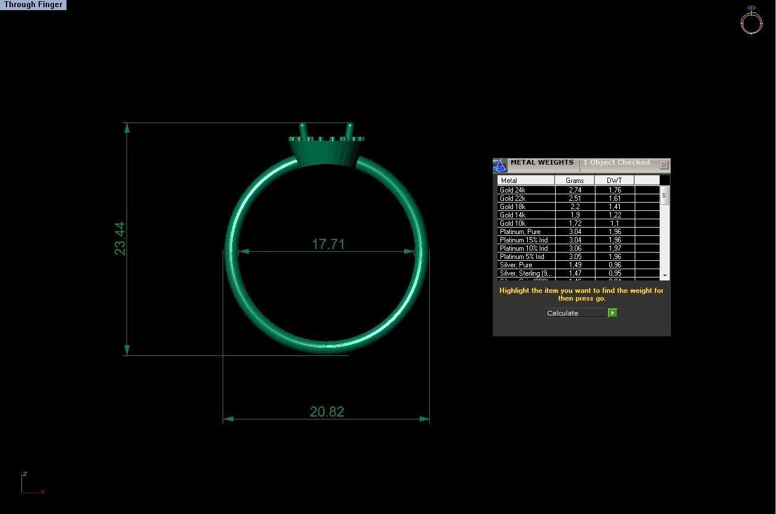Click the green go arrow beside Calculate
The width and height of the screenshot is (776, 514).
(612, 313)
